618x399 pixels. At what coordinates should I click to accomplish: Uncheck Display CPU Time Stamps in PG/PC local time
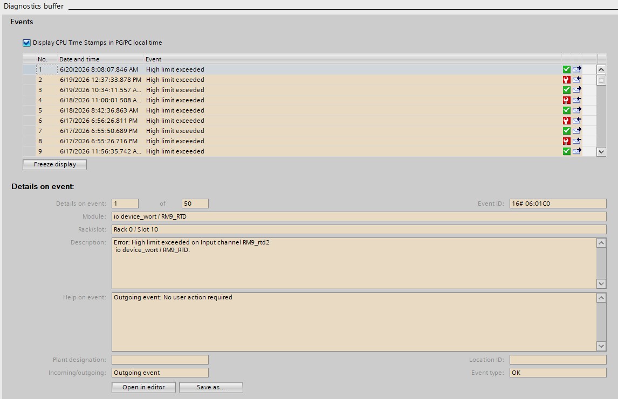(x=26, y=43)
